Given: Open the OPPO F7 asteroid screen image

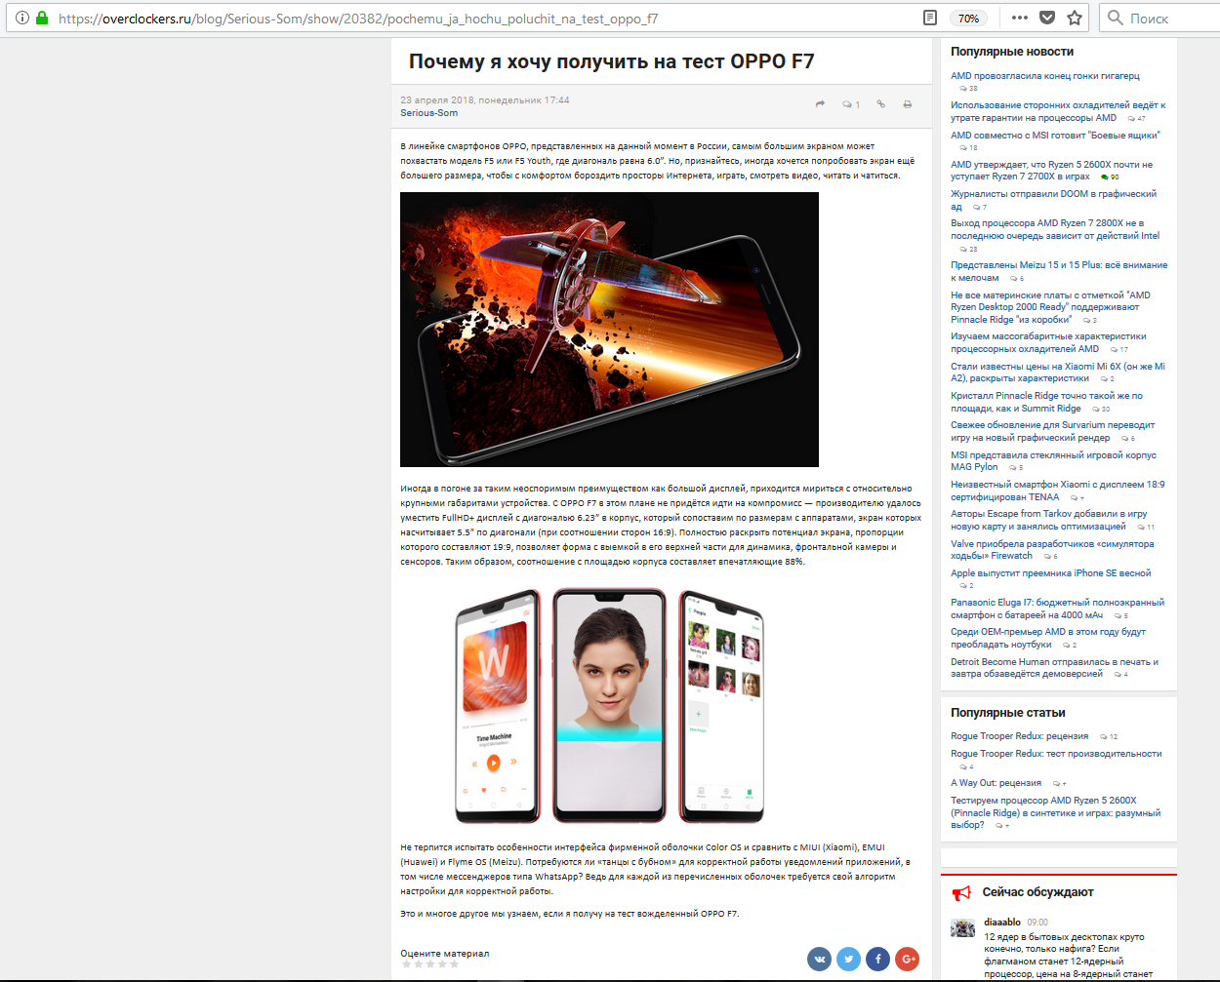Looking at the screenshot, I should (609, 330).
